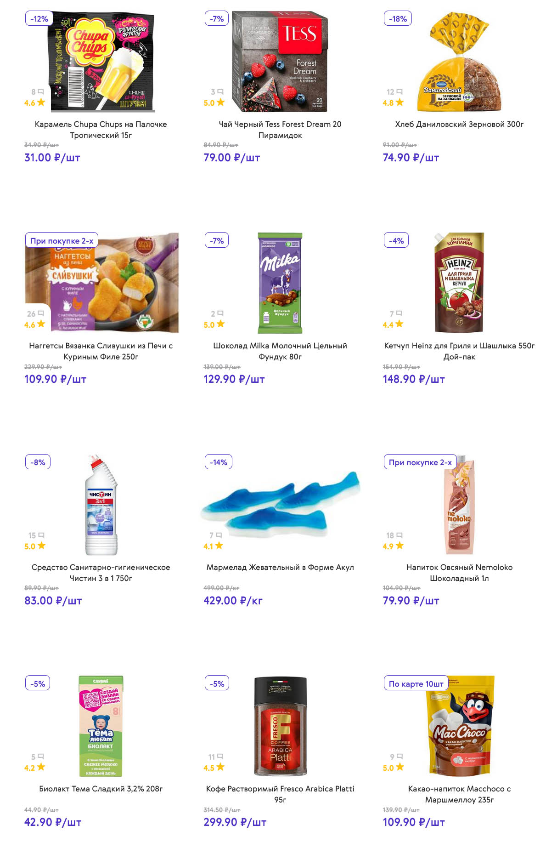Click the Macchoco reviews comment icon
This screenshot has height=842, width=557.
coord(399,757)
